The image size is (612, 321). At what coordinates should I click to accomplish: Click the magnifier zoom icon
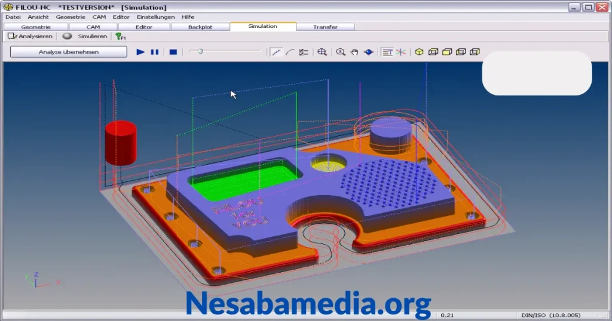[x=340, y=52]
